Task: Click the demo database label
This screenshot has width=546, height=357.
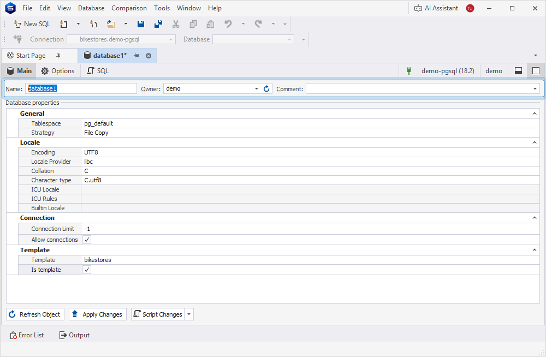Action: click(494, 71)
